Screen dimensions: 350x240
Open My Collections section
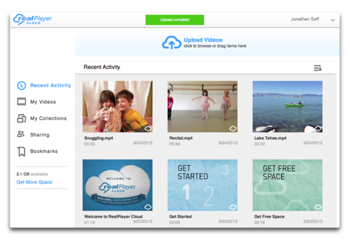48,118
